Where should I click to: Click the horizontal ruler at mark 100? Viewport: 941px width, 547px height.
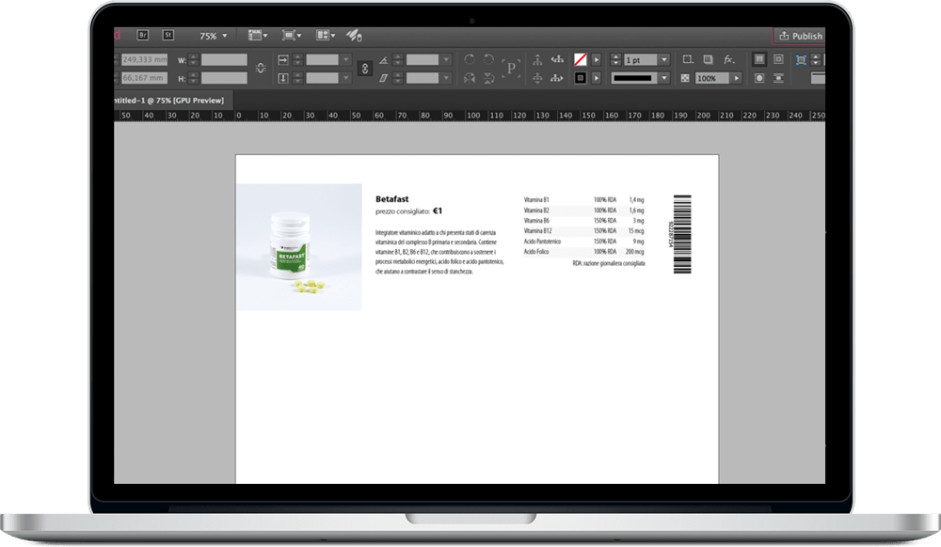point(473,115)
